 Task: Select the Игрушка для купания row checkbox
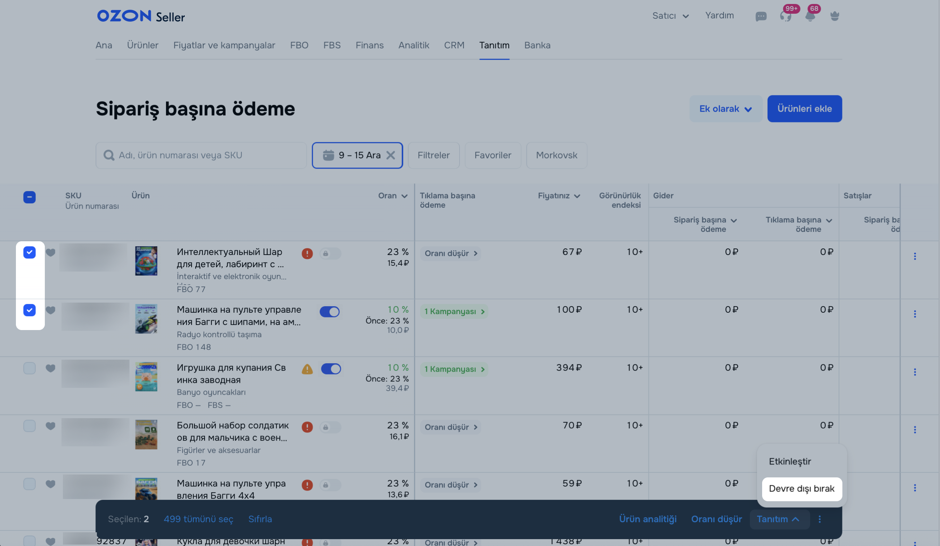(x=30, y=368)
